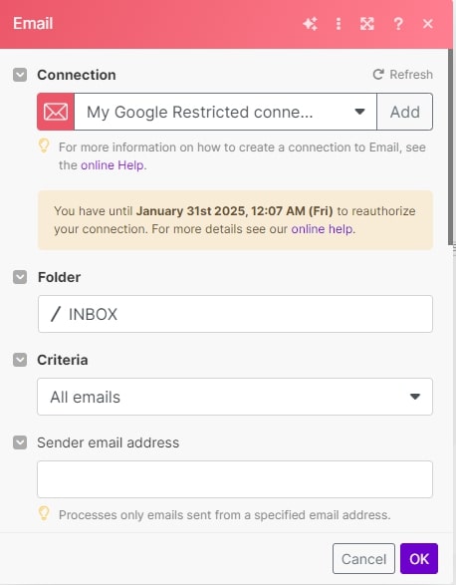Open the online Help link for Email connection
The image size is (456, 585).
coord(113,165)
